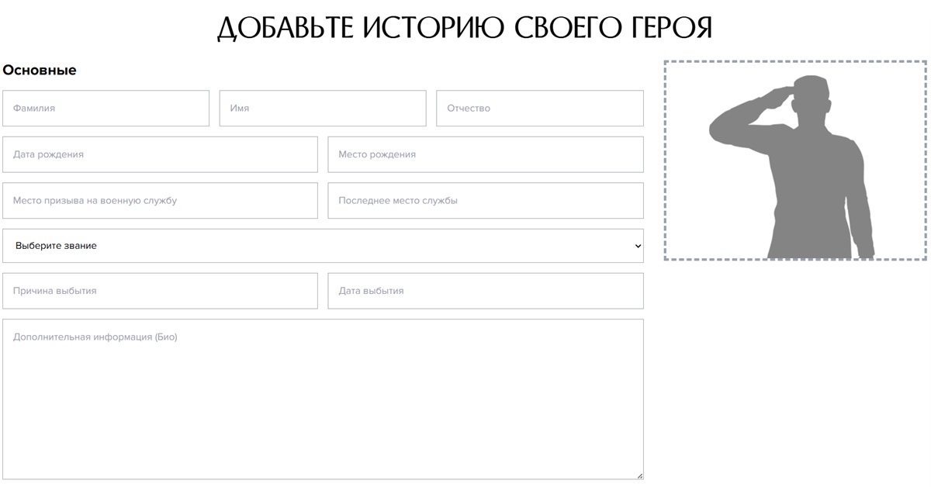Click the cap on the soldier silhouette
This screenshot has width=931, height=487.
pyautogui.click(x=810, y=84)
